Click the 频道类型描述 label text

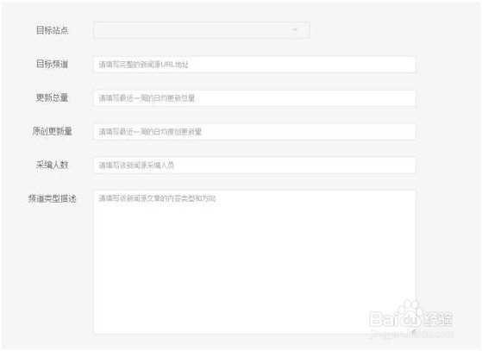coord(53,198)
